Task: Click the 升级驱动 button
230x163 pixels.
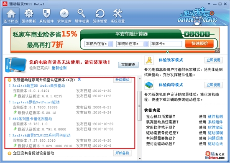Action: tap(123, 80)
